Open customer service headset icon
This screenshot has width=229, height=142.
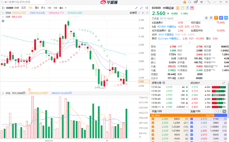point(190,2)
